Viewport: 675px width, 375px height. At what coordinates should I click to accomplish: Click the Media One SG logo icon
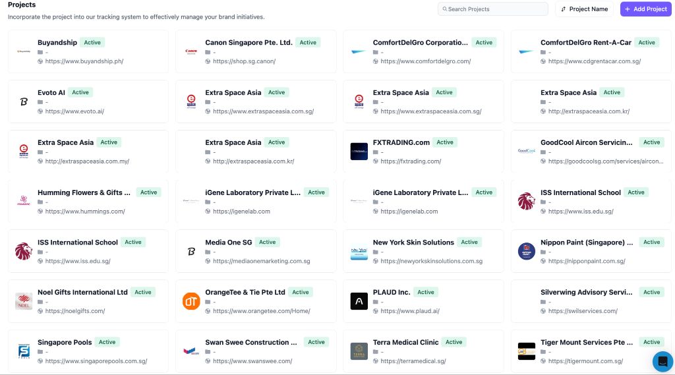coord(191,252)
